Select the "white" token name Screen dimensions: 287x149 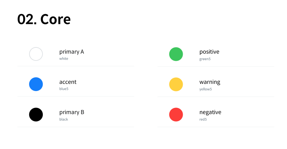coord(64,59)
